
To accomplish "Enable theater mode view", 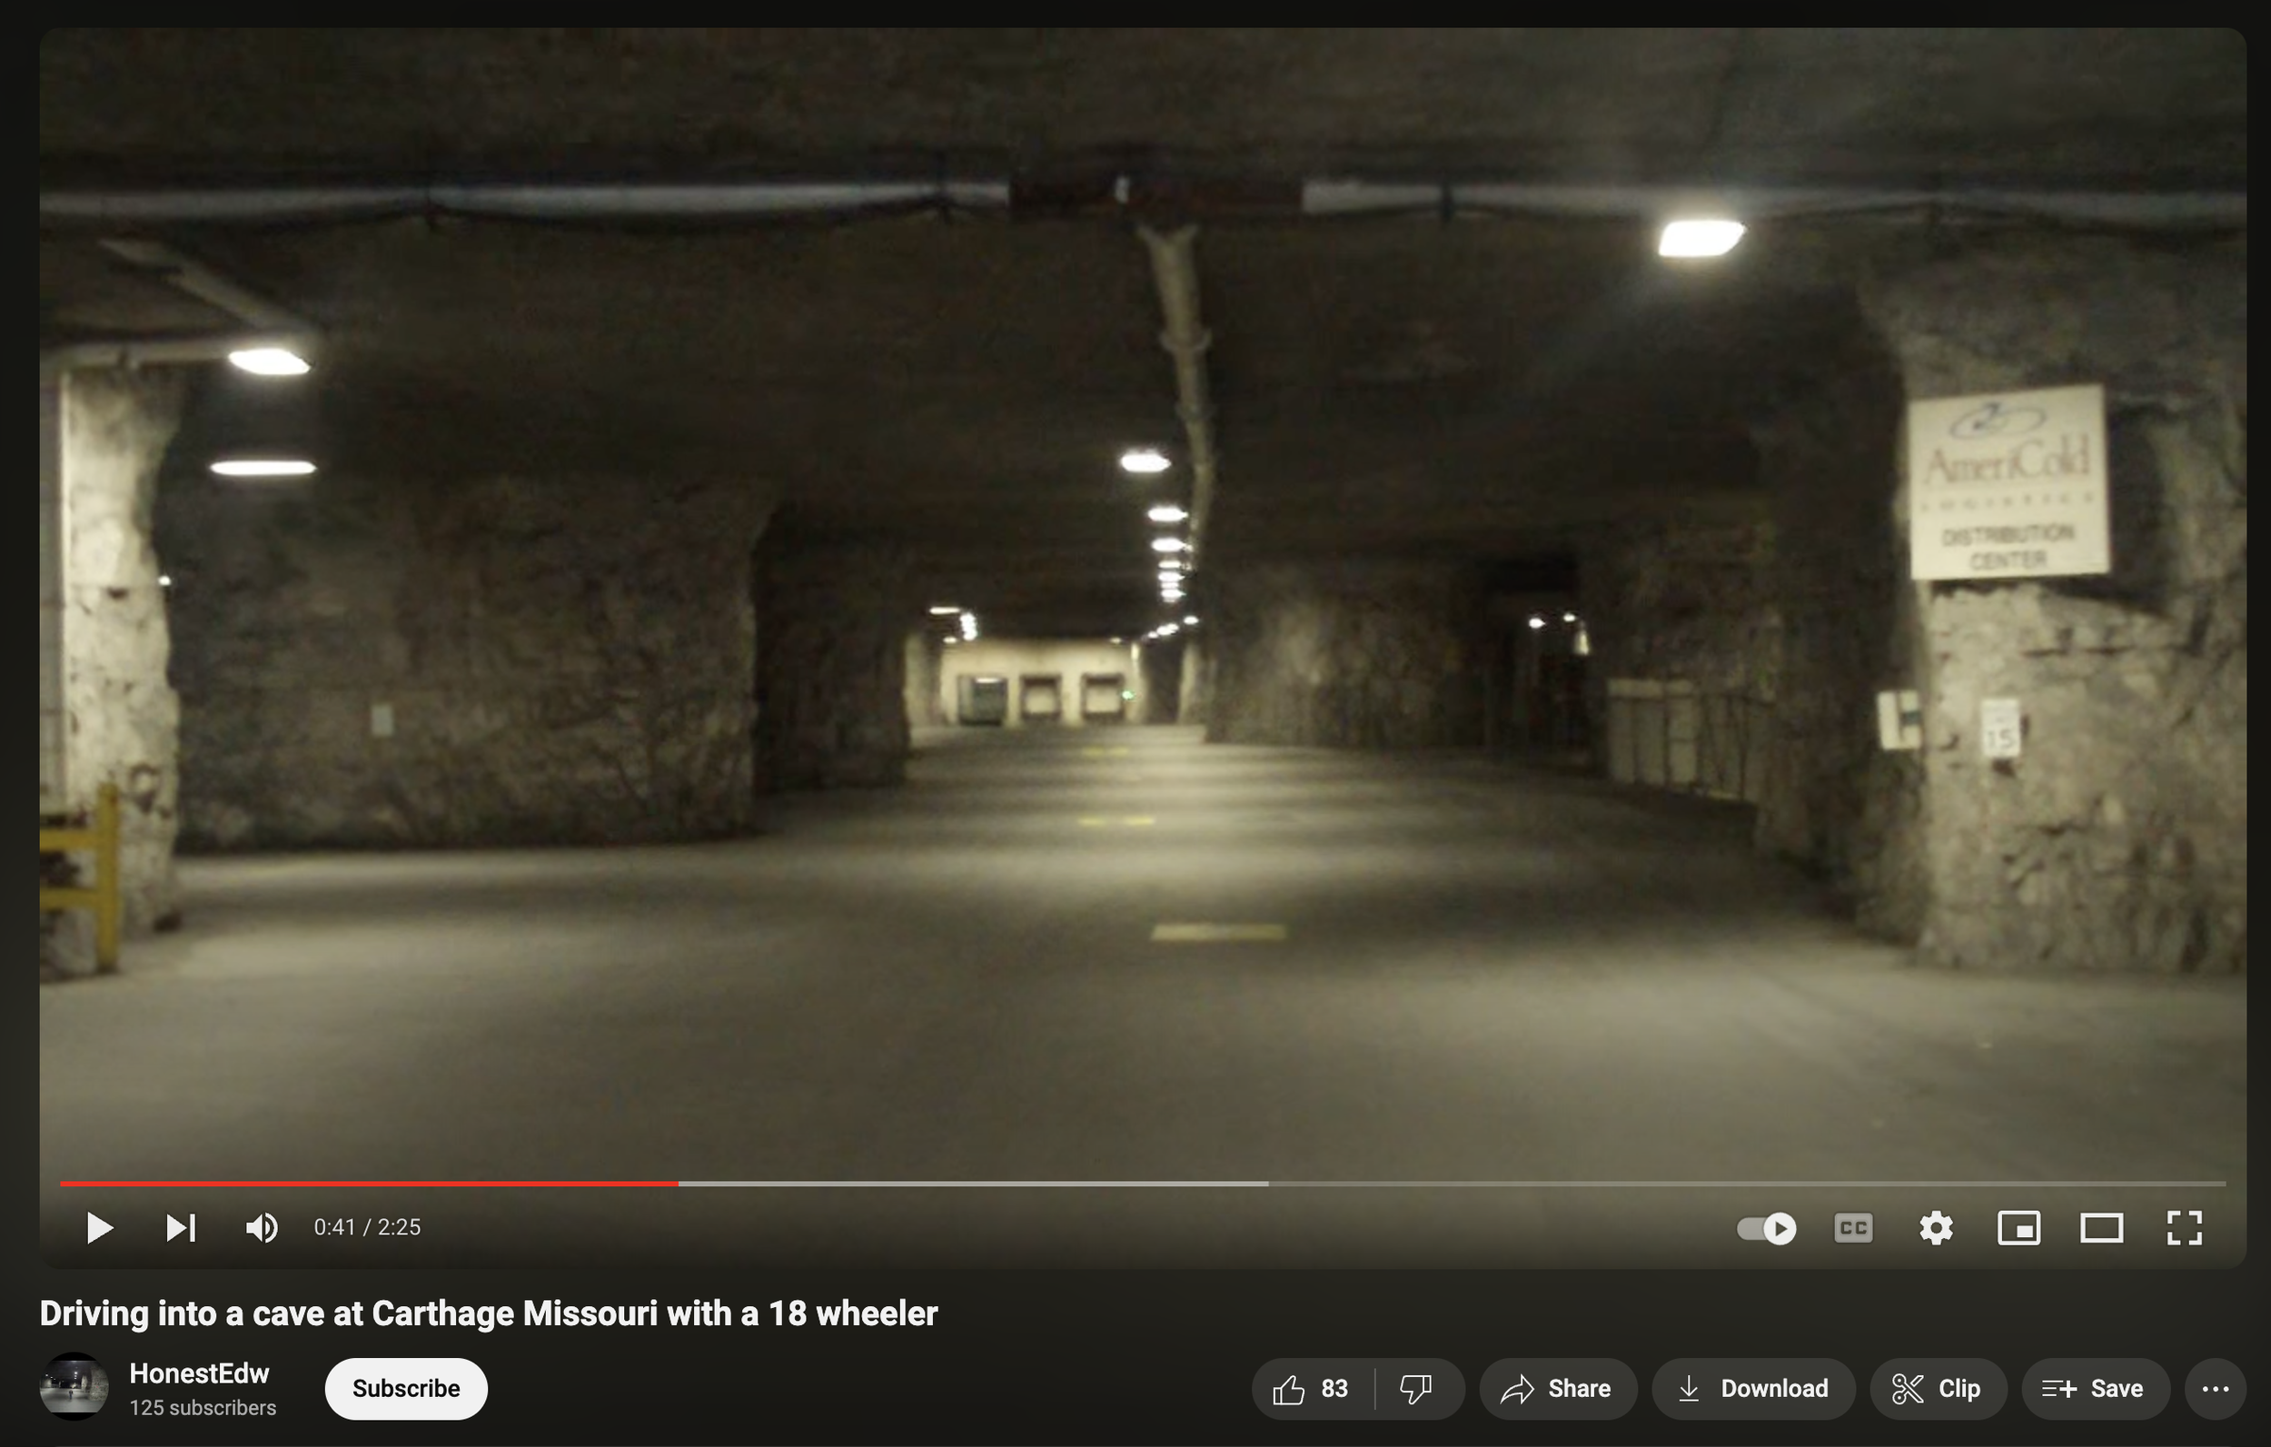I will (x=2101, y=1227).
